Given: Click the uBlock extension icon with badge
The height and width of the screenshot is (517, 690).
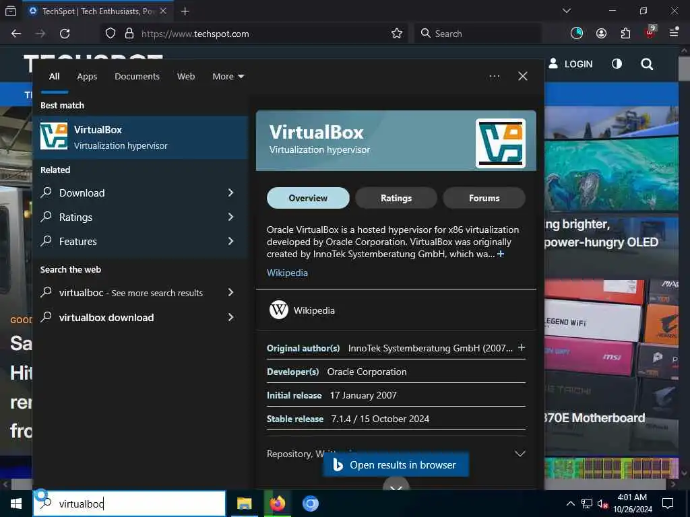Looking at the screenshot, I should 650,32.
